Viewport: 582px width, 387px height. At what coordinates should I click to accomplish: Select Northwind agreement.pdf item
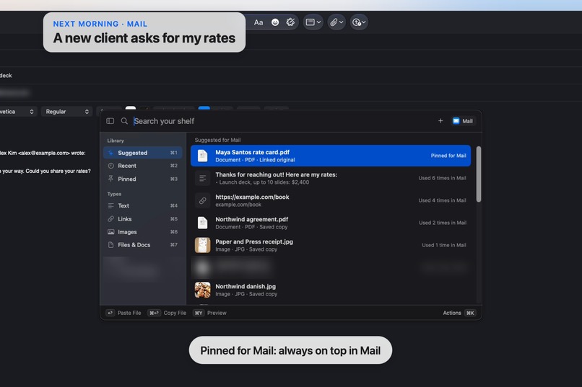pyautogui.click(x=331, y=223)
